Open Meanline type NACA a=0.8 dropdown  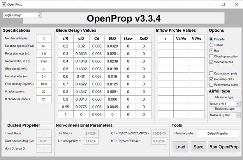225,104
